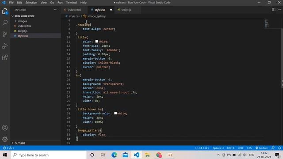The width and height of the screenshot is (283, 159).
Task: Click style.css in the breadcrumb
Action: (74, 16)
